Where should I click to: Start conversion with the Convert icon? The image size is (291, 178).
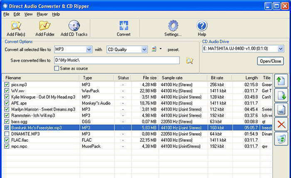pyautogui.click(x=124, y=26)
